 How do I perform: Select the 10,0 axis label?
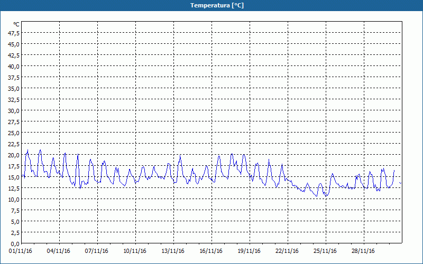click(x=14, y=200)
